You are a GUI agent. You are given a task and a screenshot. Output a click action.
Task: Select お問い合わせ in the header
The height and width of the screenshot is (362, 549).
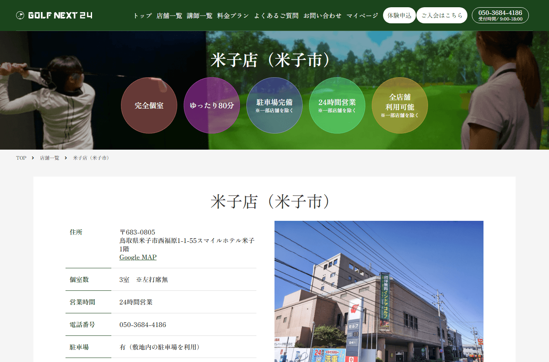[x=322, y=16]
